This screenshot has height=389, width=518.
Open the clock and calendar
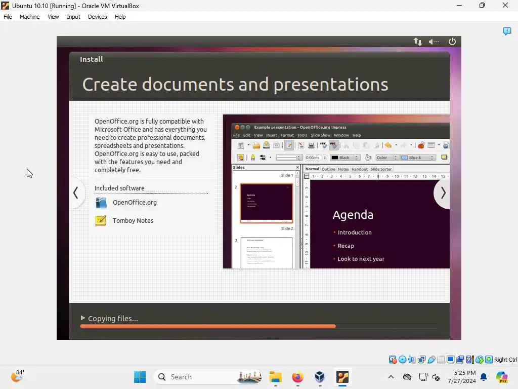tap(462, 377)
